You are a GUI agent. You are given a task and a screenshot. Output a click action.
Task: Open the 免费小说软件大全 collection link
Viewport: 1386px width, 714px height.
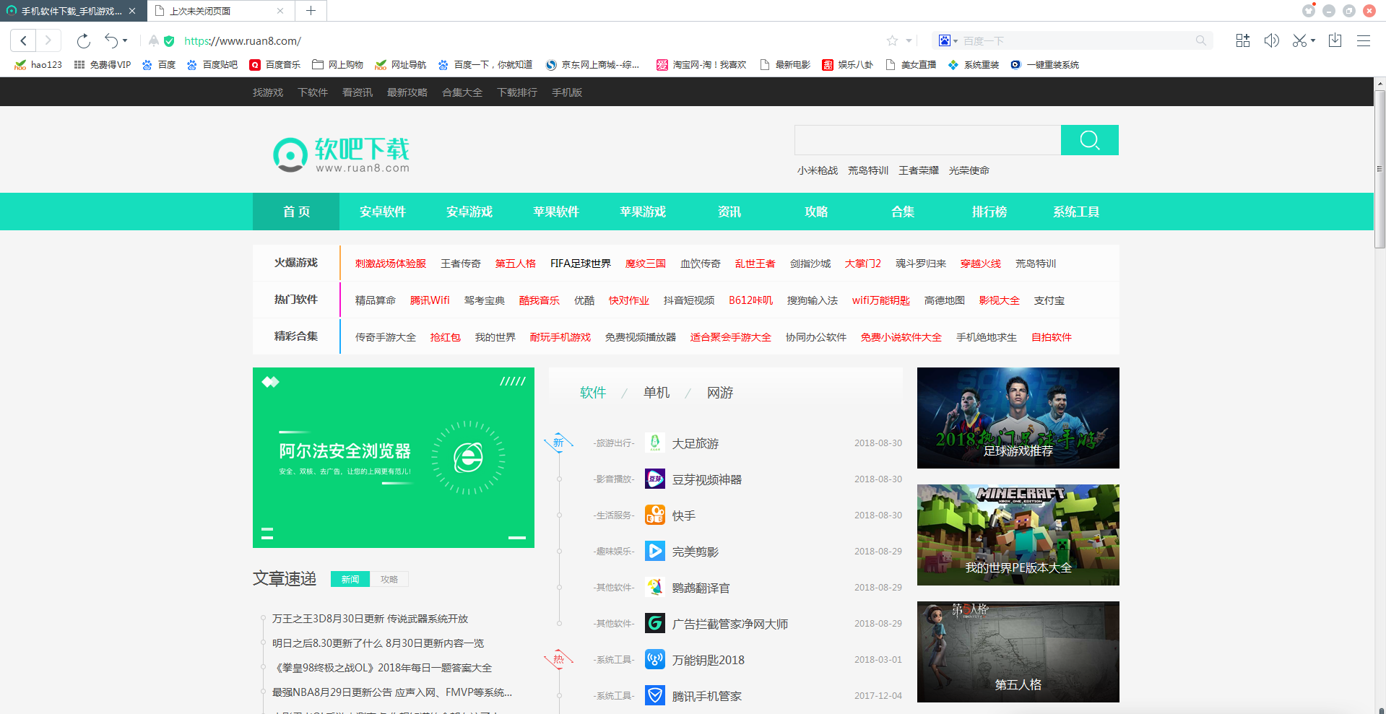(901, 337)
